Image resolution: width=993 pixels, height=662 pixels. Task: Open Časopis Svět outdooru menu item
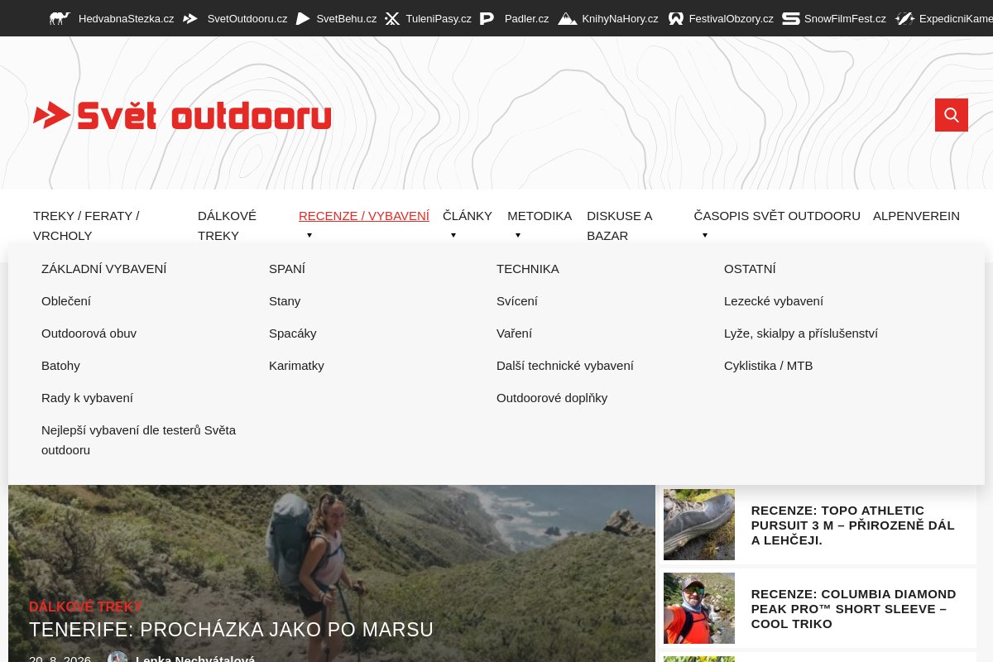tap(777, 215)
